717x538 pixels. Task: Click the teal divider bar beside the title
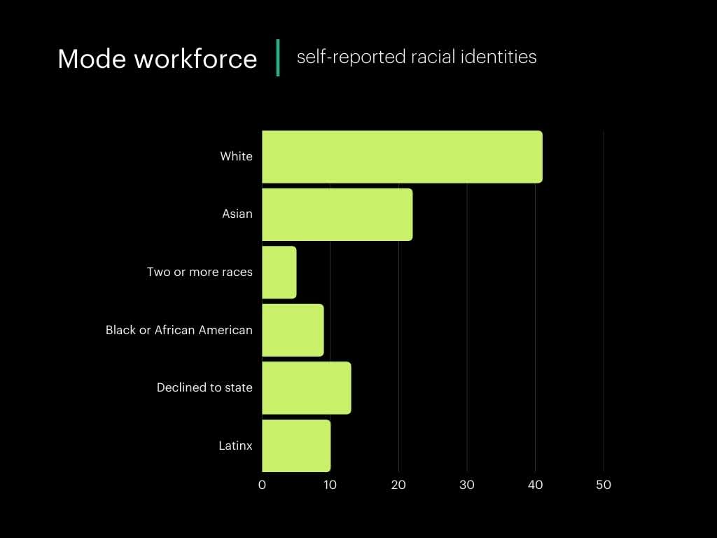279,57
